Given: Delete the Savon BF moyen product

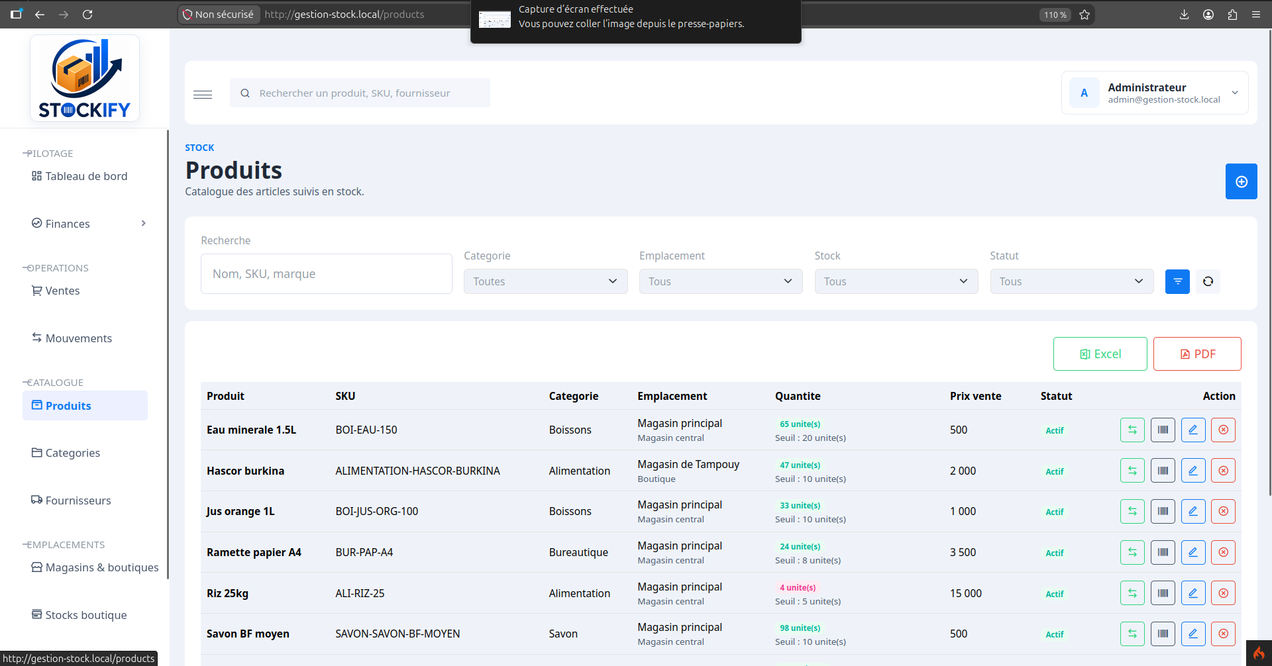Looking at the screenshot, I should [1224, 634].
